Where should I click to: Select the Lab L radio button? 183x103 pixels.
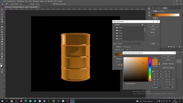(164, 71)
